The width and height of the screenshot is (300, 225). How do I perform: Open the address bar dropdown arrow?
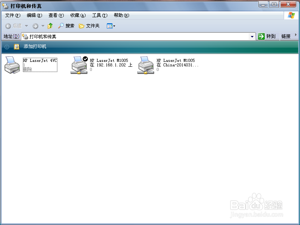pos(252,36)
